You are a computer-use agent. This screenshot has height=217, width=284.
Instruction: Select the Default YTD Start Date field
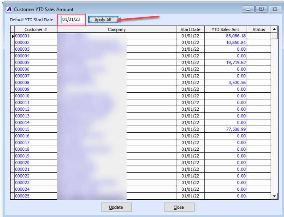click(x=71, y=20)
